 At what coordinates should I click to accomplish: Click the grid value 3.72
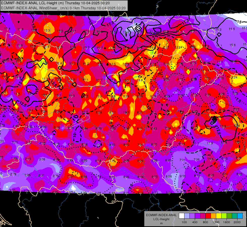point(29,143)
